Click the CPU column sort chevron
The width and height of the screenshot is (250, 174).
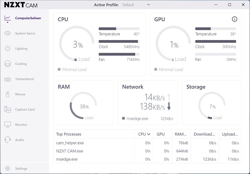149,134
